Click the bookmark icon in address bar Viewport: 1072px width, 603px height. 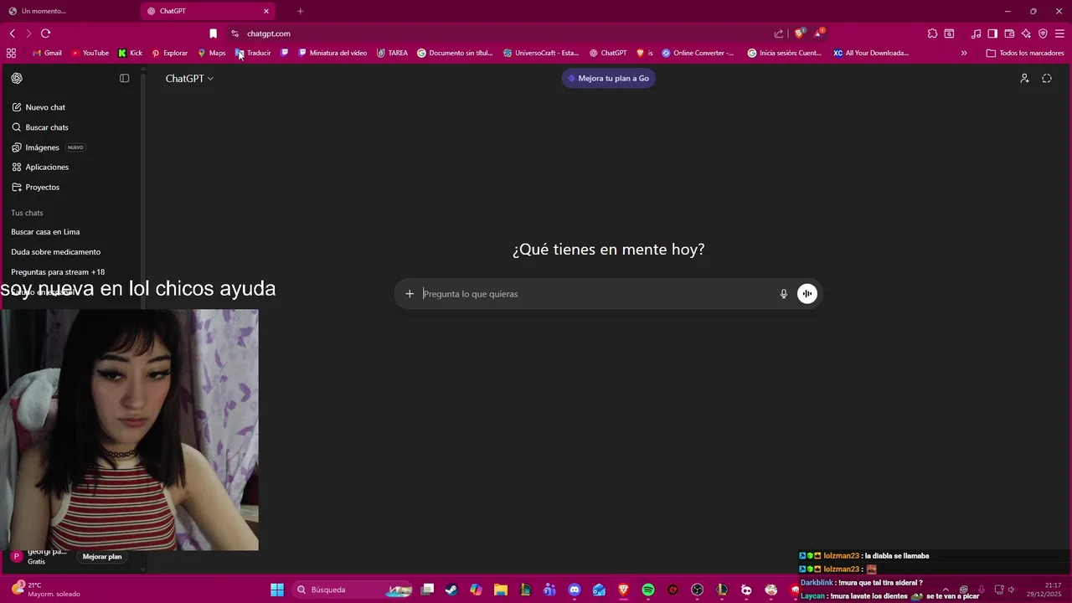(x=213, y=33)
